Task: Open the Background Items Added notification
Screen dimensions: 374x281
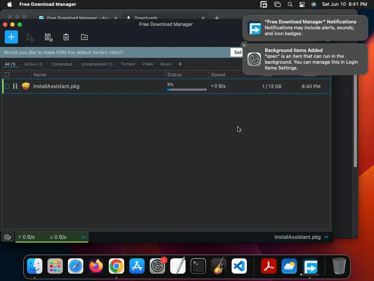Action: (305, 59)
